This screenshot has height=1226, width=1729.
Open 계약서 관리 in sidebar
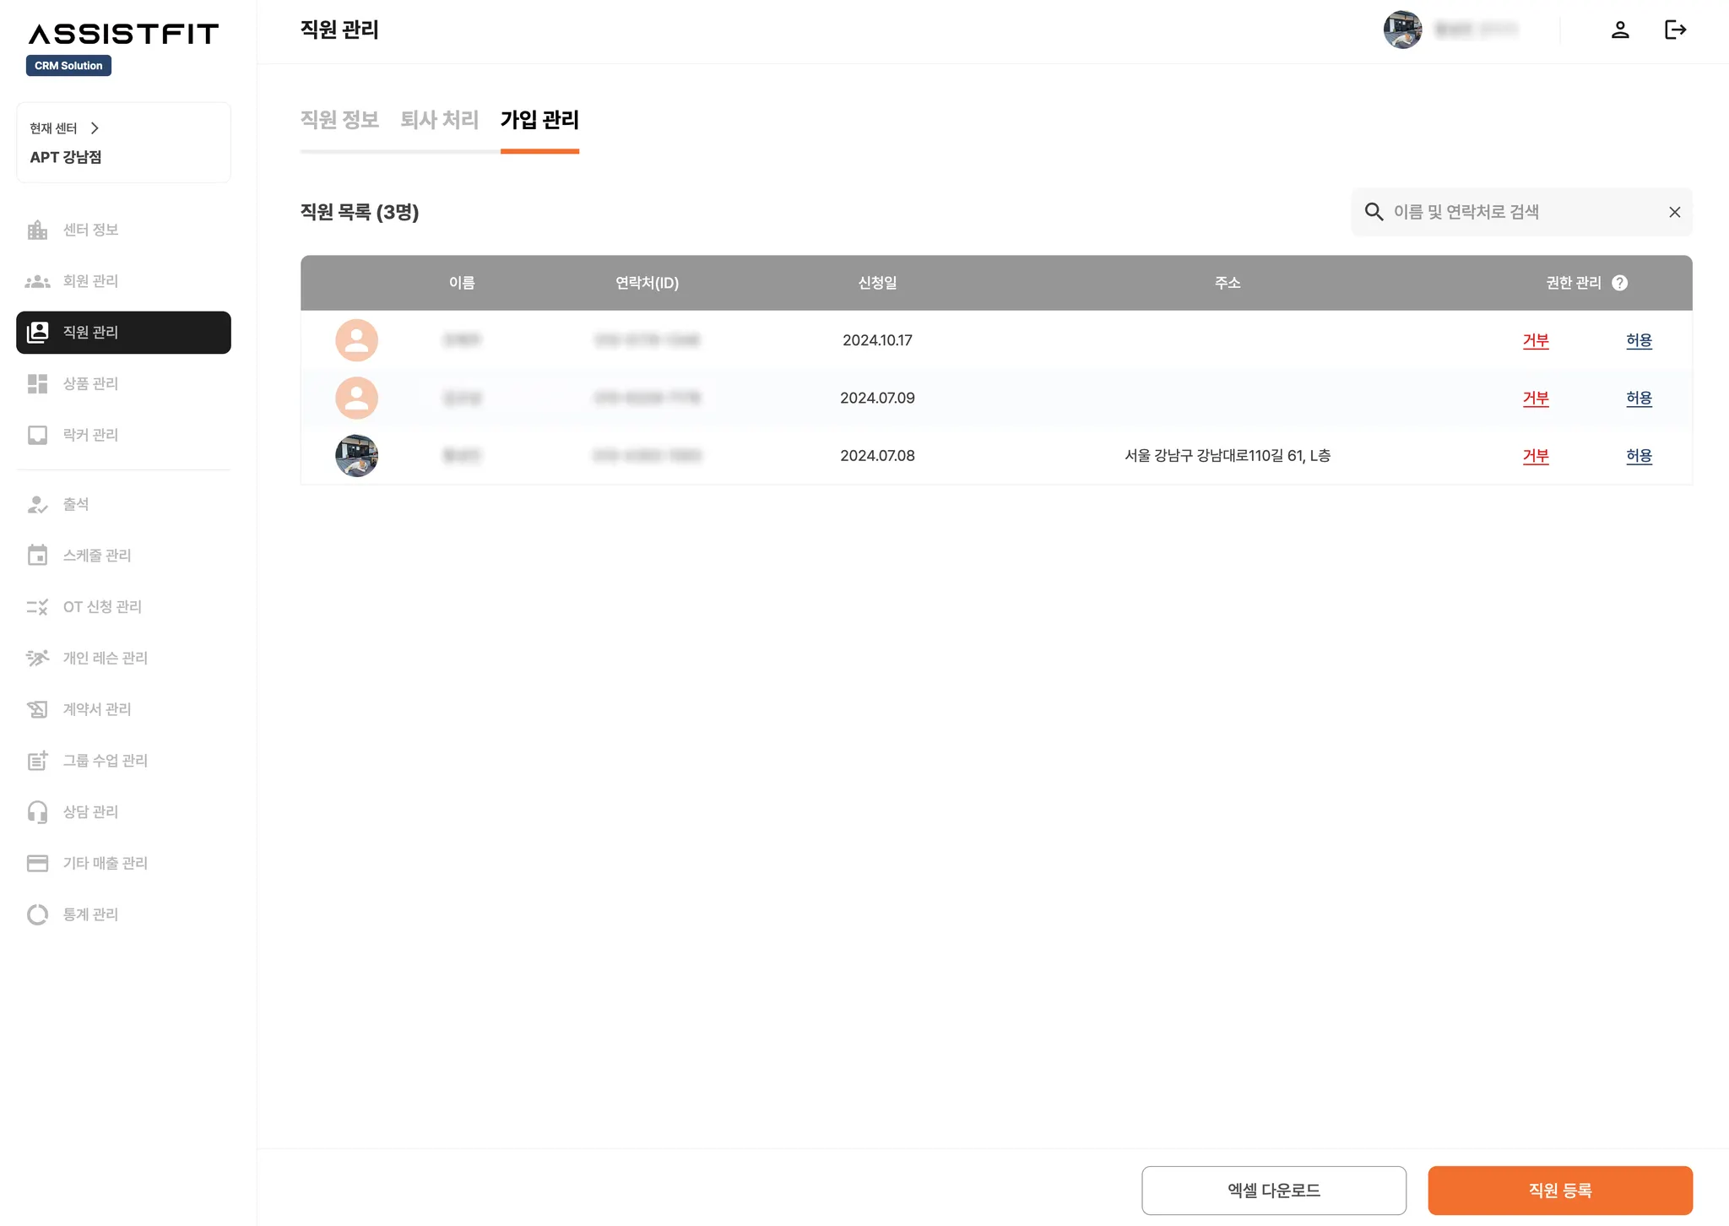pos(96,709)
